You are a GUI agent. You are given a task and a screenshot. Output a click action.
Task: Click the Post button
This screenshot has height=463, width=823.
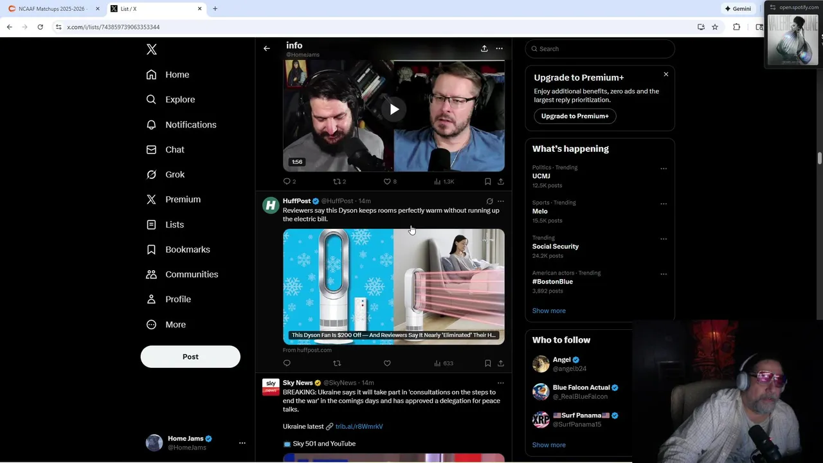pos(190,357)
